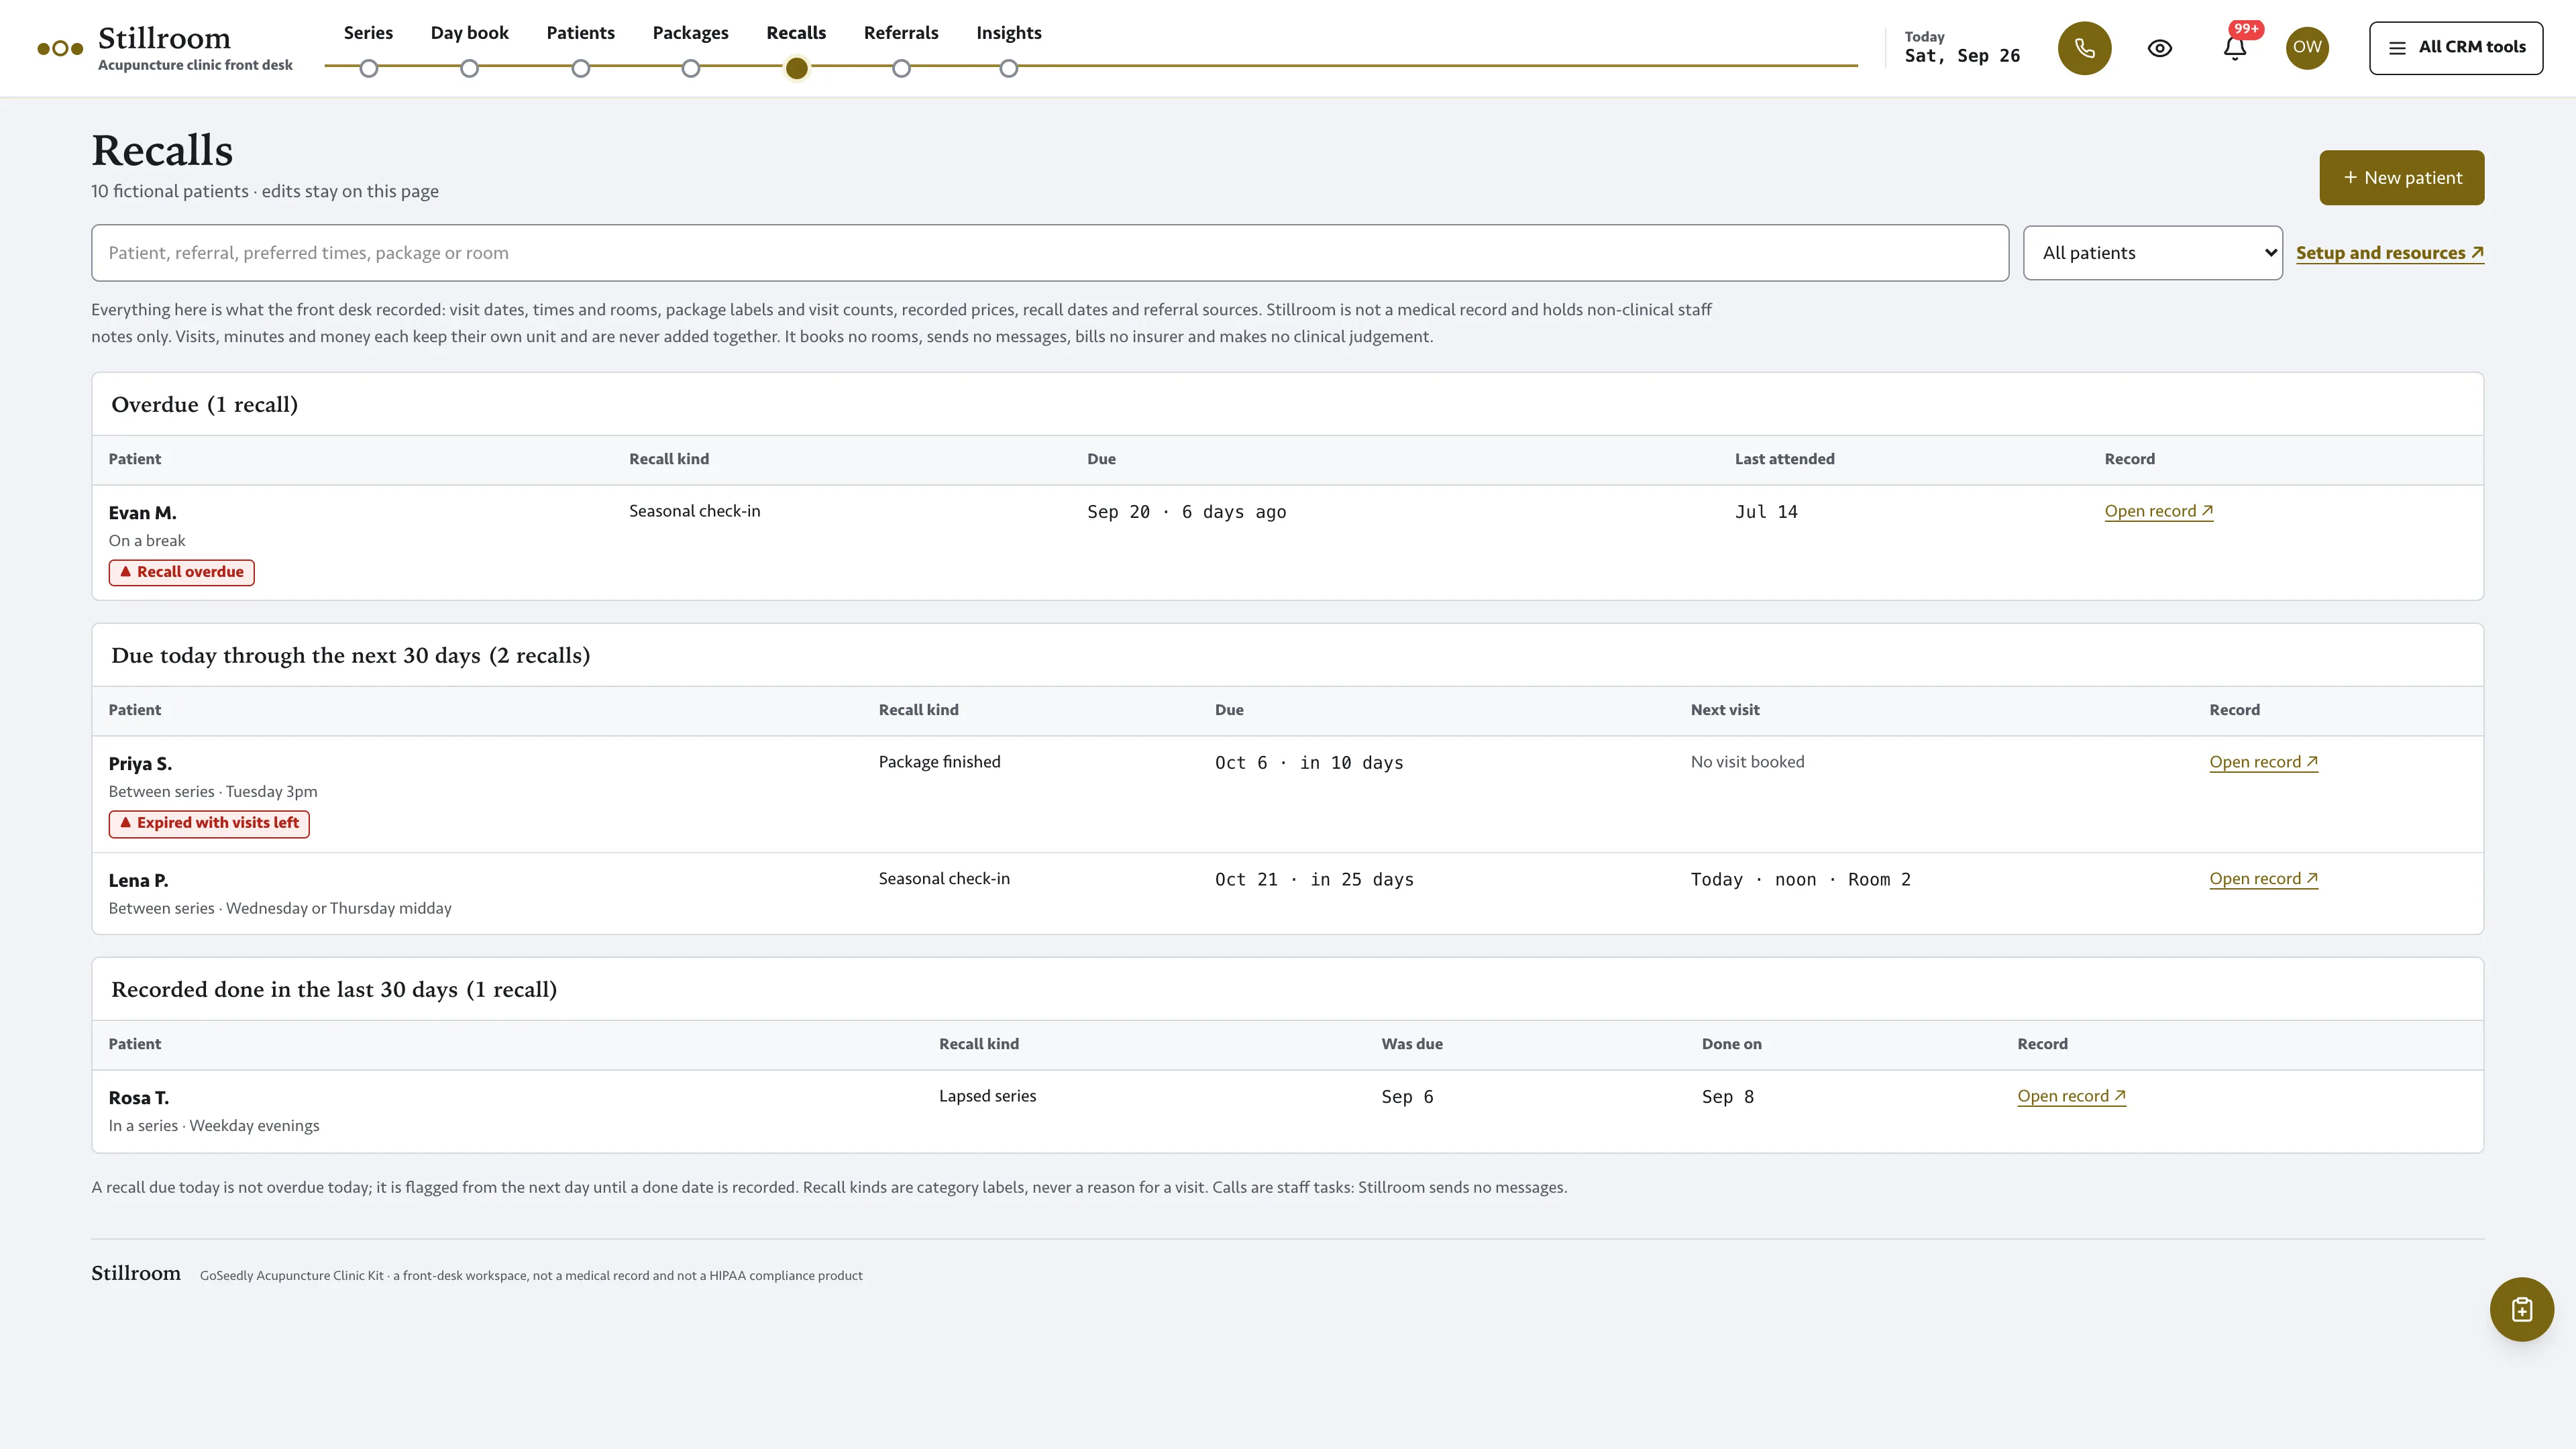Viewport: 2576px width, 1449px height.
Task: Navigate to the Referrals tab
Action: coord(901,33)
